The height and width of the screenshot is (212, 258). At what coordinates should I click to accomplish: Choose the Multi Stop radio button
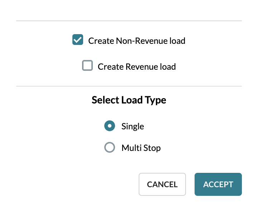click(110, 147)
